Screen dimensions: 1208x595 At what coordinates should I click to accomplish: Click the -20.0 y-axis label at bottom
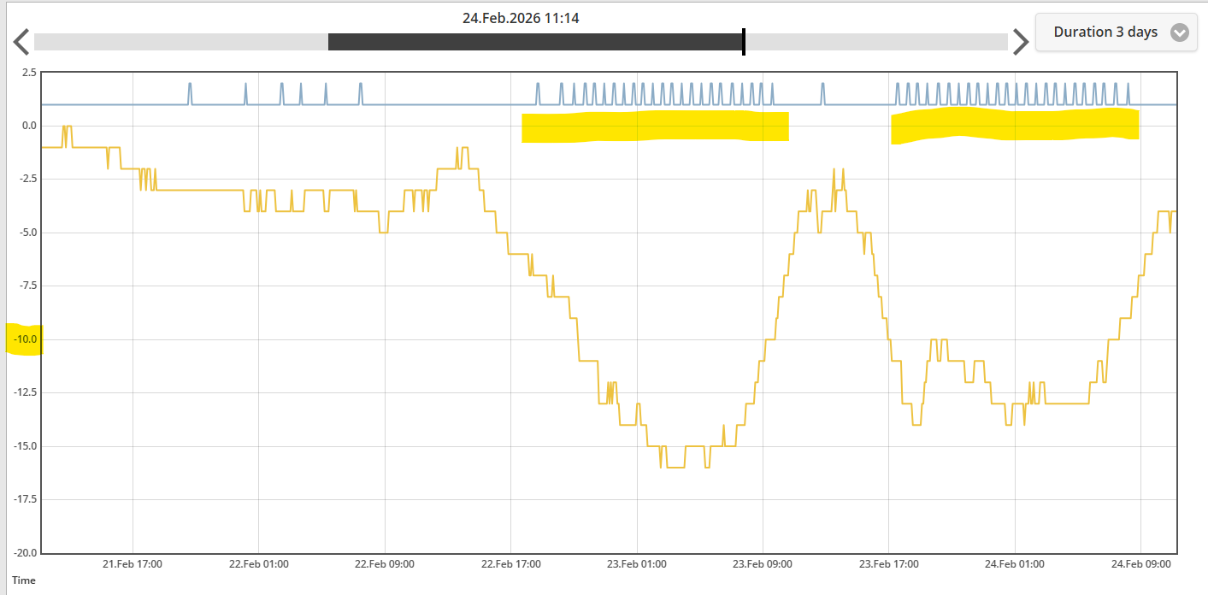(x=24, y=553)
